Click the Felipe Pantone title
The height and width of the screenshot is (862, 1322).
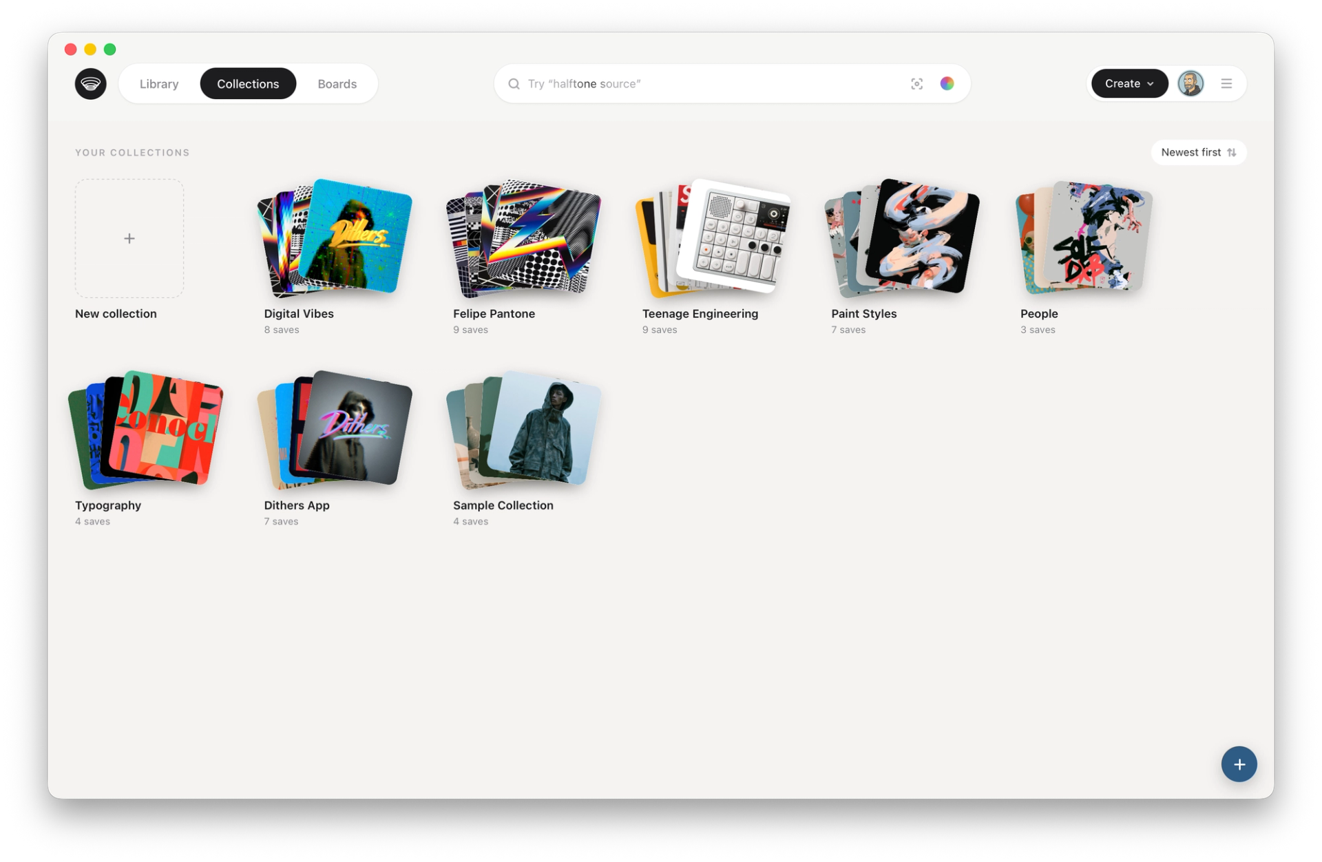(x=494, y=313)
